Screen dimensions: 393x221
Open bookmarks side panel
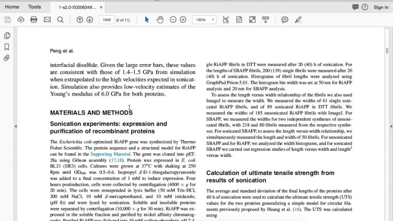(x=7, y=47)
